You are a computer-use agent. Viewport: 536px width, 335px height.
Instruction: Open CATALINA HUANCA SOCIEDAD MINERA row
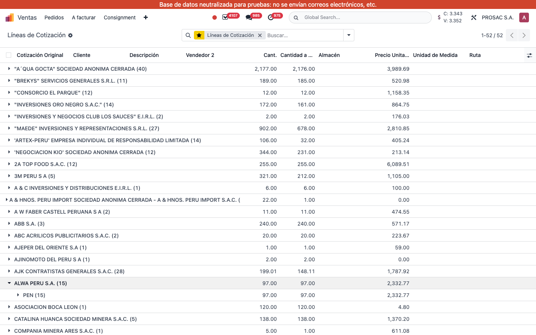268,319
